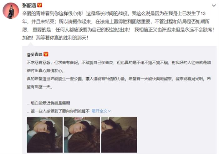This screenshot has width=219, height=154.
Task: Open the post options chevron at top right
Action: [x=214, y=6]
